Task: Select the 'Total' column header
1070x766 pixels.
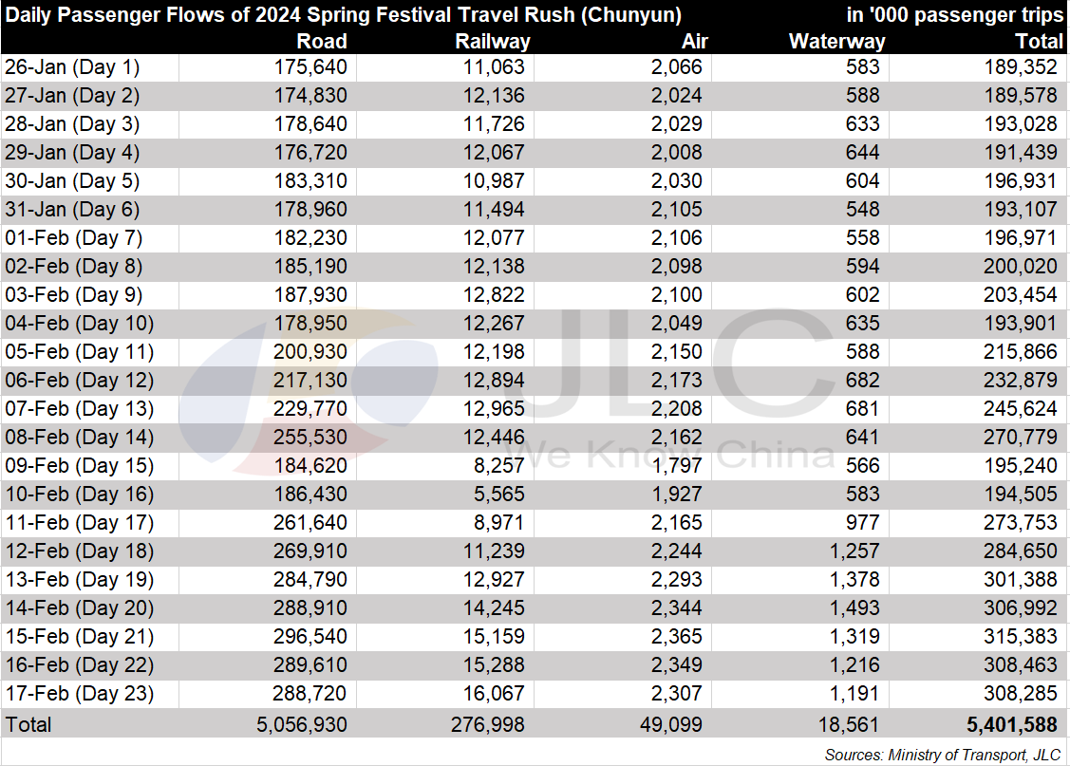Action: [x=1039, y=42]
